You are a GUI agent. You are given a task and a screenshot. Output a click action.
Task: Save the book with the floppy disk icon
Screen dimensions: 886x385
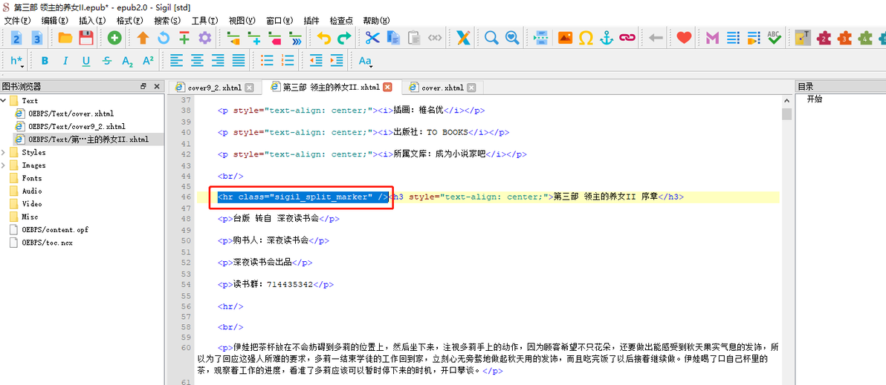pyautogui.click(x=86, y=38)
